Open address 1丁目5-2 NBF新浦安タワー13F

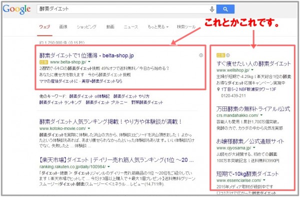pyautogui.click(x=248, y=89)
